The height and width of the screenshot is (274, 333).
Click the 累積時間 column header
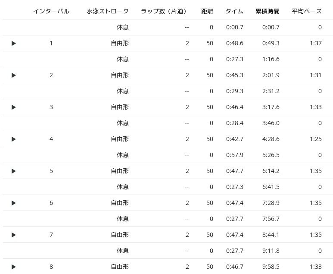click(267, 11)
